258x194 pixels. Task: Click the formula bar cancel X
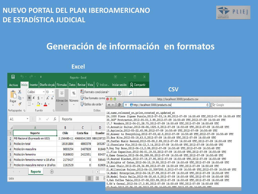pos(40,119)
